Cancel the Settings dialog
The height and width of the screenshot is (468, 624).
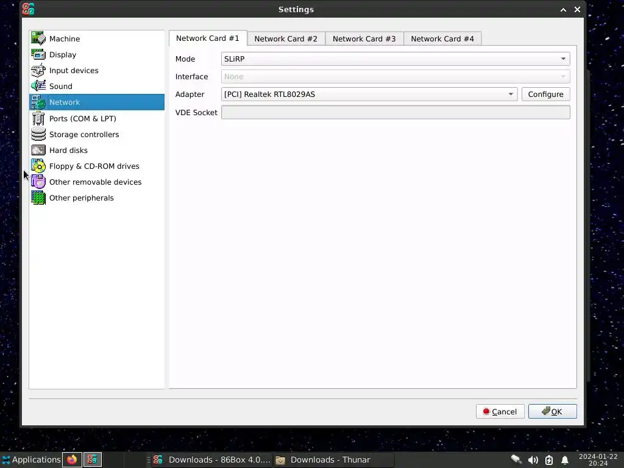pos(500,411)
